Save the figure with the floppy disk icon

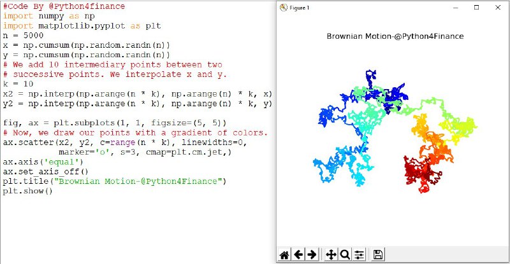[x=378, y=254]
